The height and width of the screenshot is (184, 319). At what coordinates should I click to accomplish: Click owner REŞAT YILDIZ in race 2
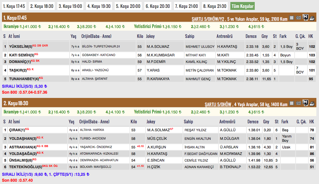pos(197,130)
